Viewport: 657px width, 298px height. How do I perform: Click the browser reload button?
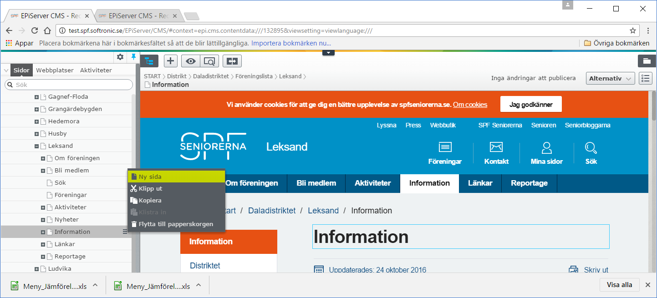point(35,31)
